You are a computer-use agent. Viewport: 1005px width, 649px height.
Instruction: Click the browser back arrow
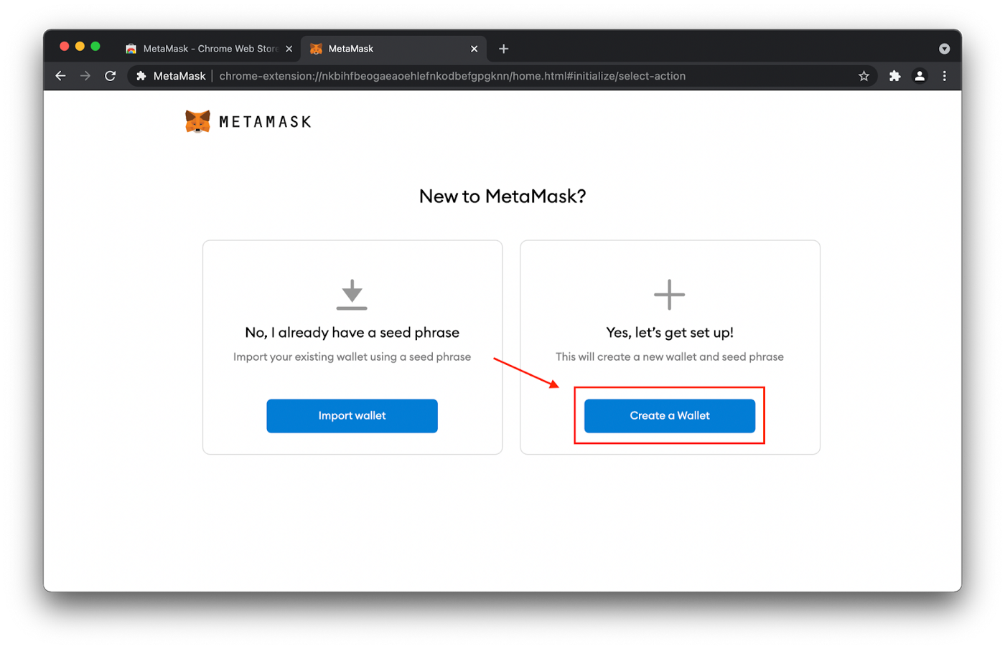60,76
